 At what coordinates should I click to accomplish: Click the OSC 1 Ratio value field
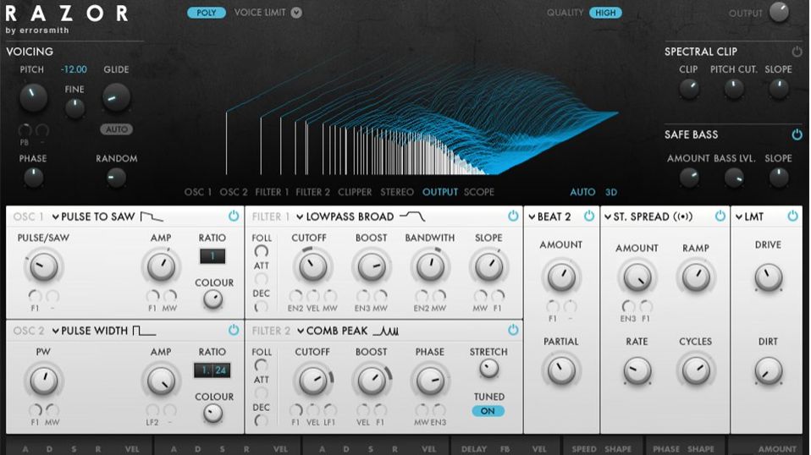point(212,256)
